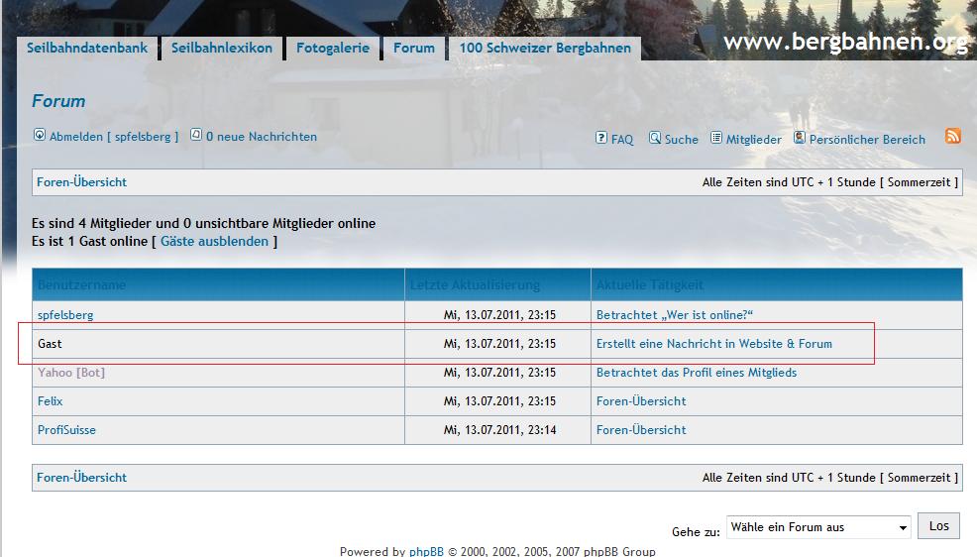
Task: Sort by Benutzername column header
Action: pyautogui.click(x=81, y=285)
